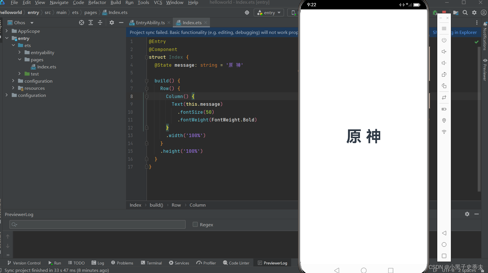Click the search magnifier icon in top toolbar

465,13
